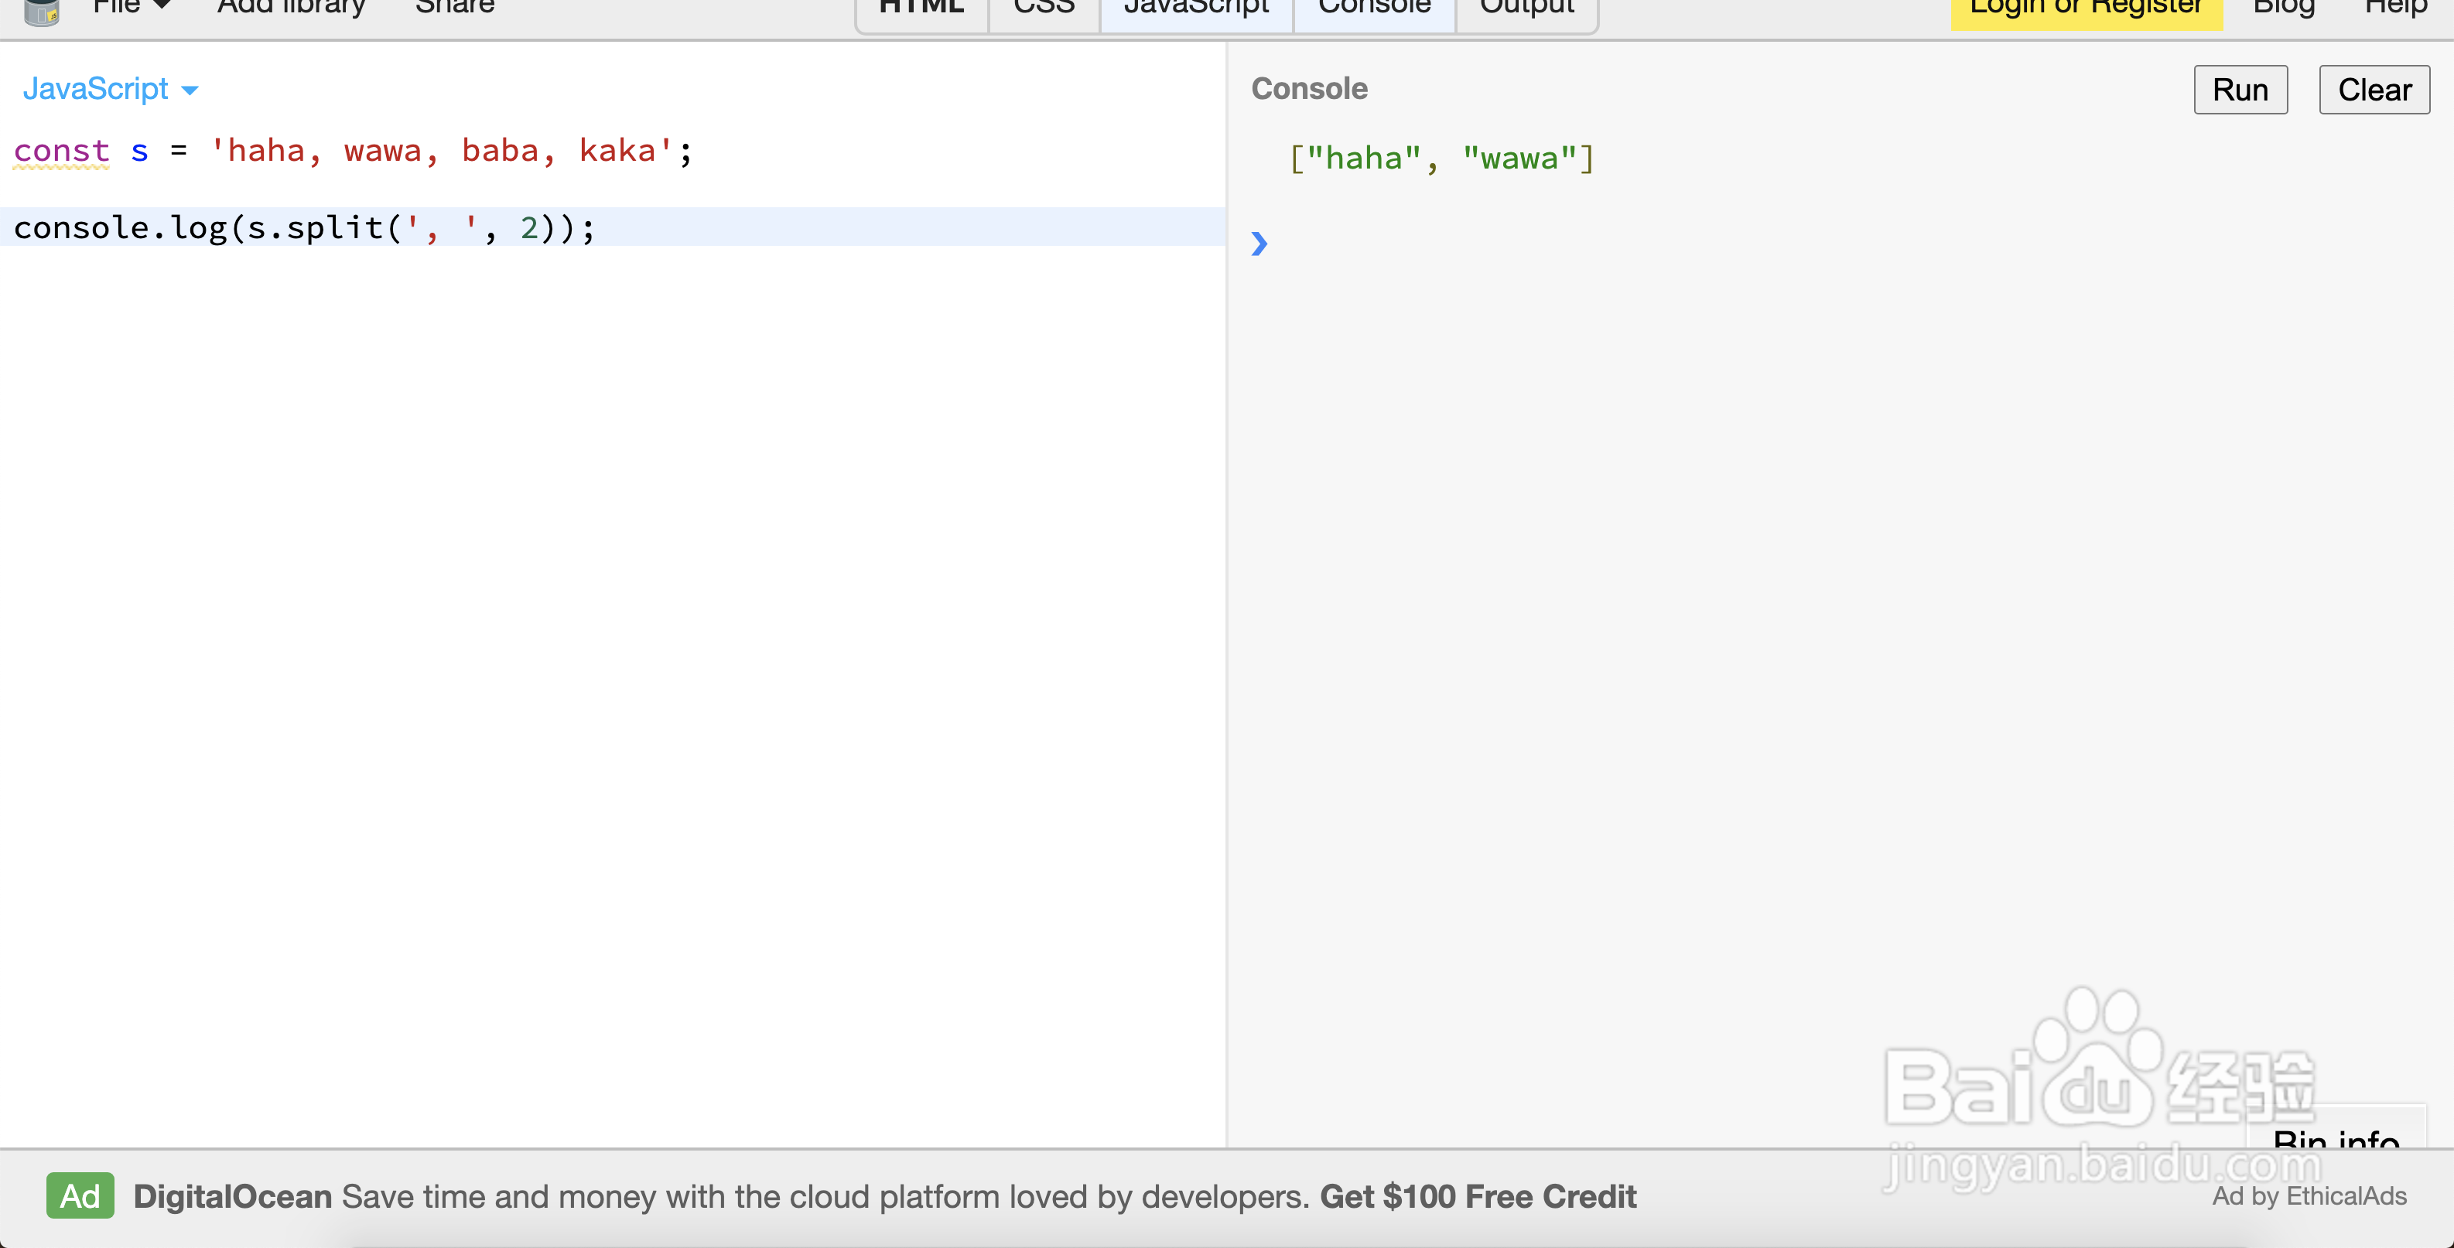The image size is (2454, 1248).
Task: Toggle the Output panel tab
Action: click(x=1526, y=9)
